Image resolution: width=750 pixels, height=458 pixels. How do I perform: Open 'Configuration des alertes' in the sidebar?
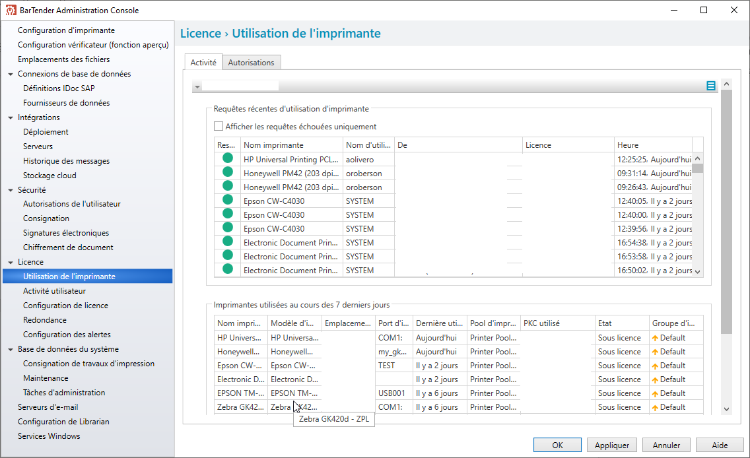(67, 334)
